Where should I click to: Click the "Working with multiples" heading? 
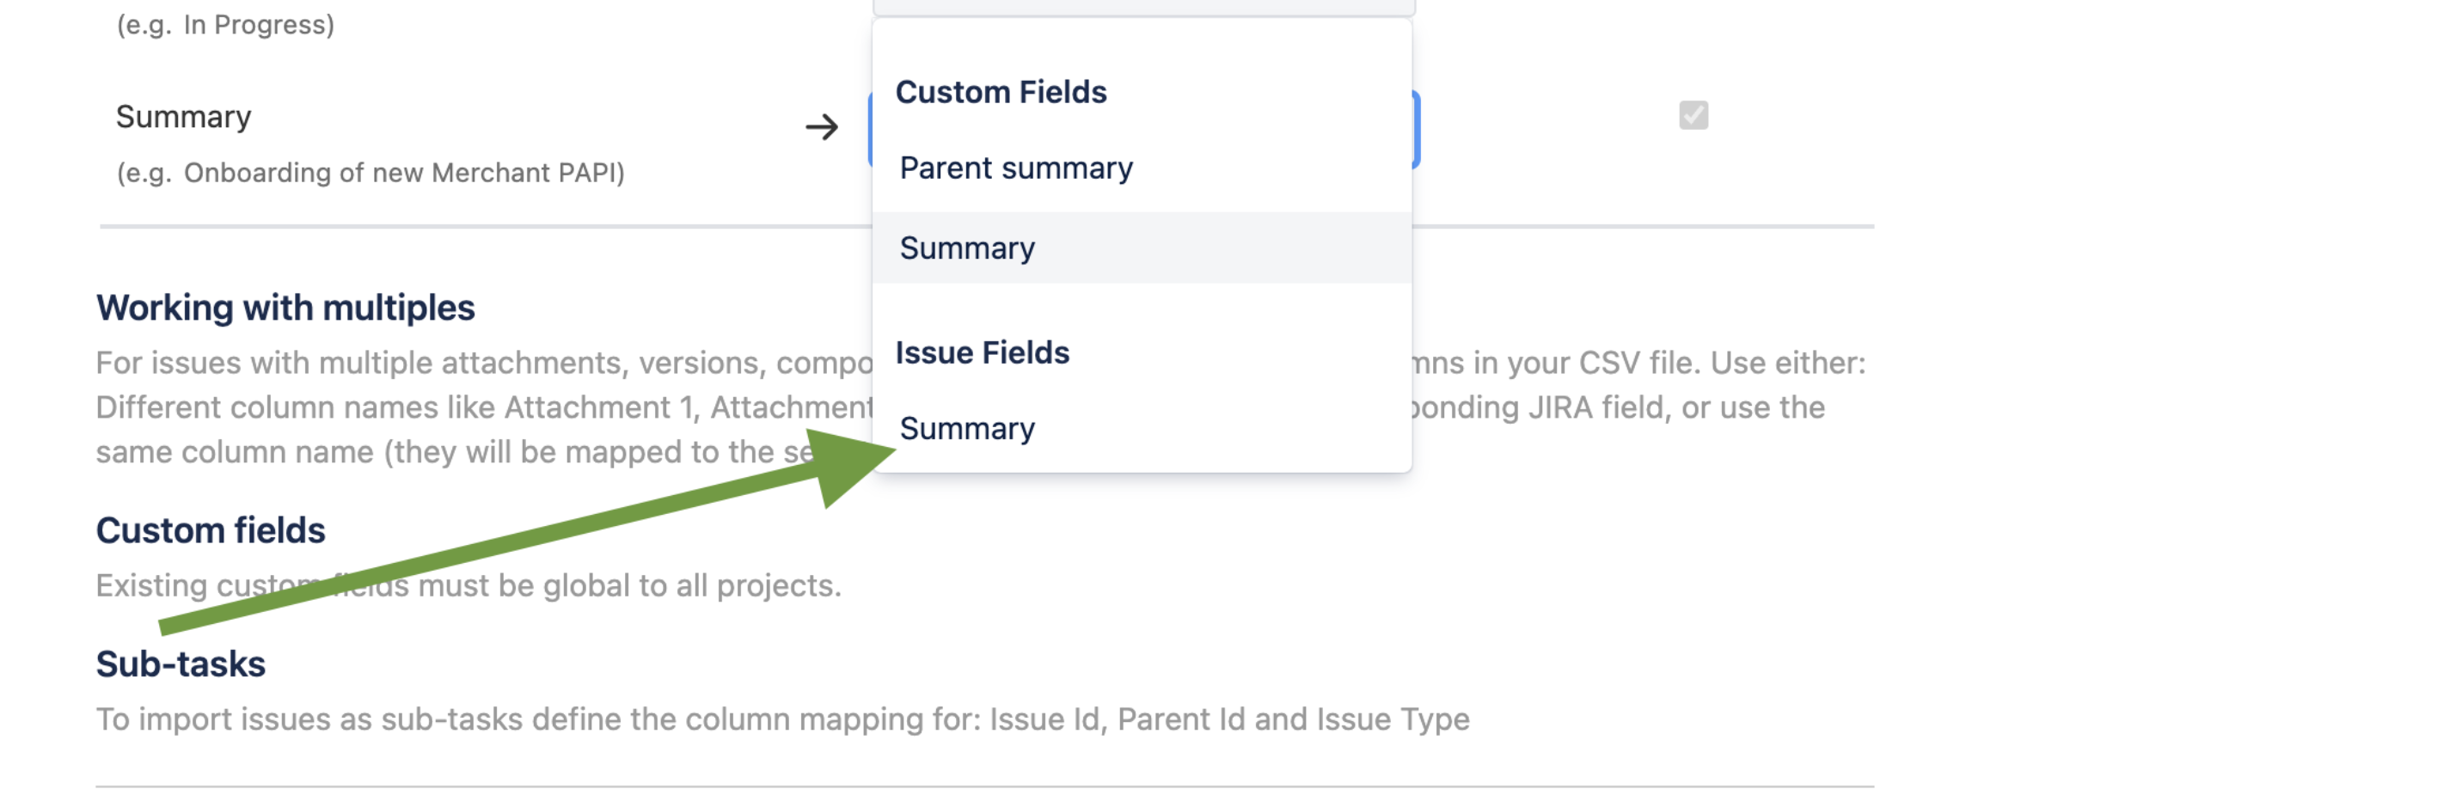pos(285,308)
